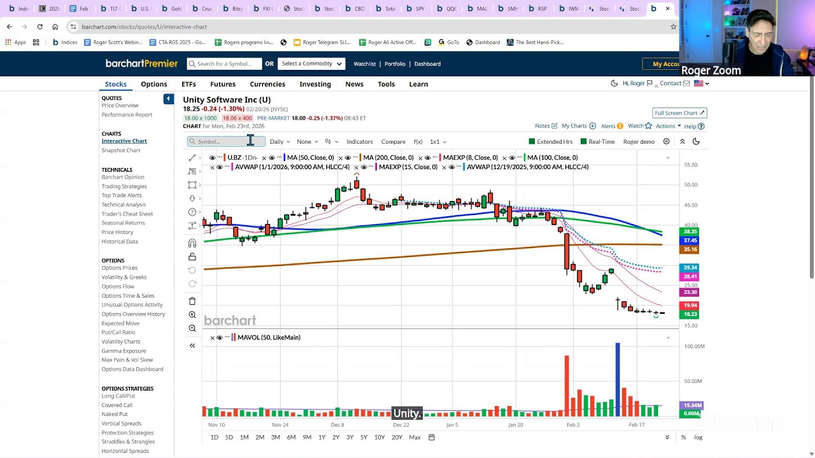Bookmark this page with the star icon

pos(673,27)
